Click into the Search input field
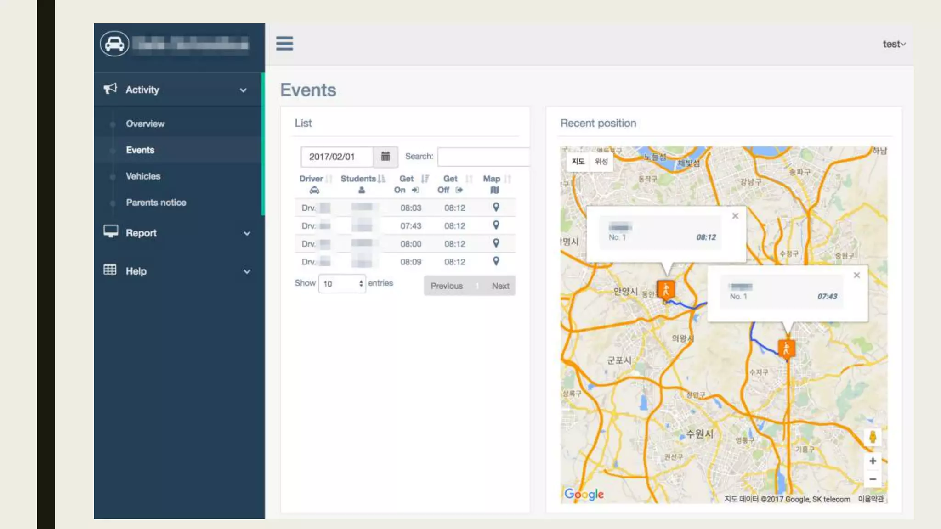Screen dimensions: 941x529 (483, 157)
